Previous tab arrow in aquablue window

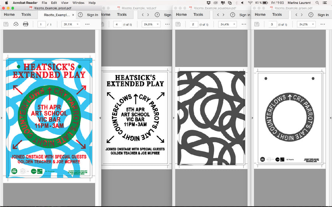(x=218, y=15)
